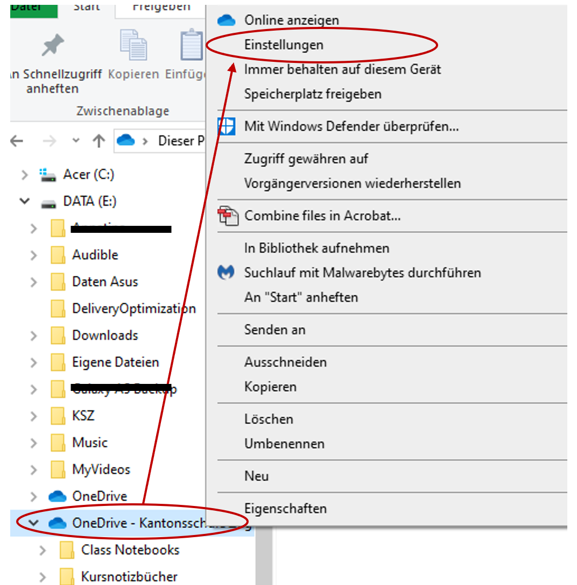The height and width of the screenshot is (585, 577).
Task: Select the Class Notebooks folder
Action: (130, 550)
